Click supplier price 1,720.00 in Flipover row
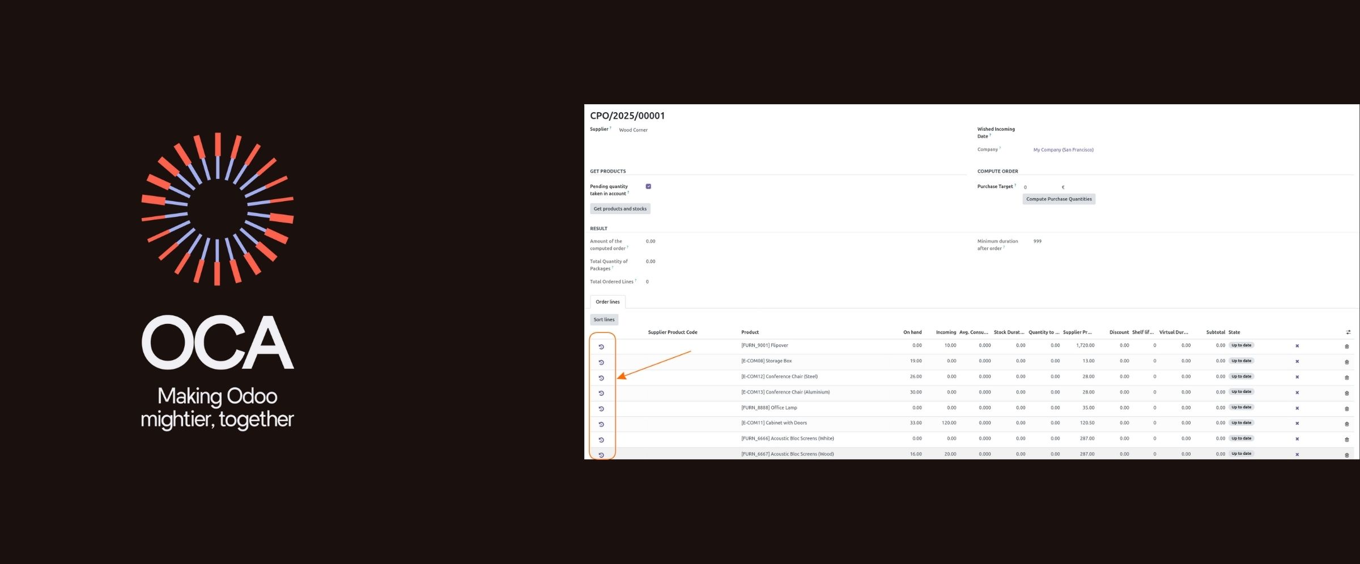This screenshot has width=1360, height=564. [1085, 345]
